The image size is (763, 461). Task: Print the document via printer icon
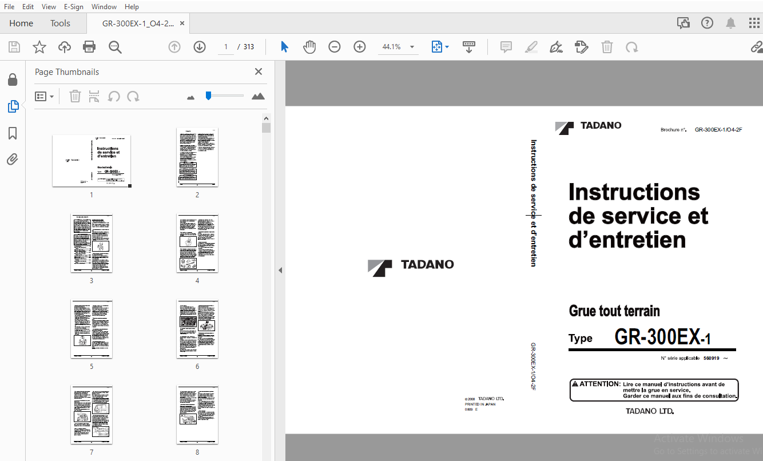point(89,47)
